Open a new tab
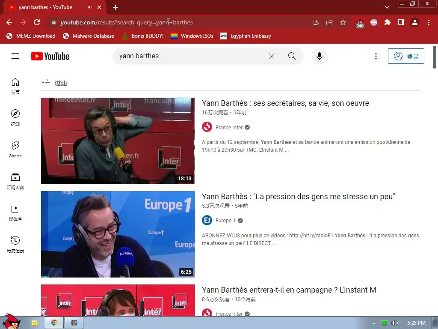 (x=115, y=7)
